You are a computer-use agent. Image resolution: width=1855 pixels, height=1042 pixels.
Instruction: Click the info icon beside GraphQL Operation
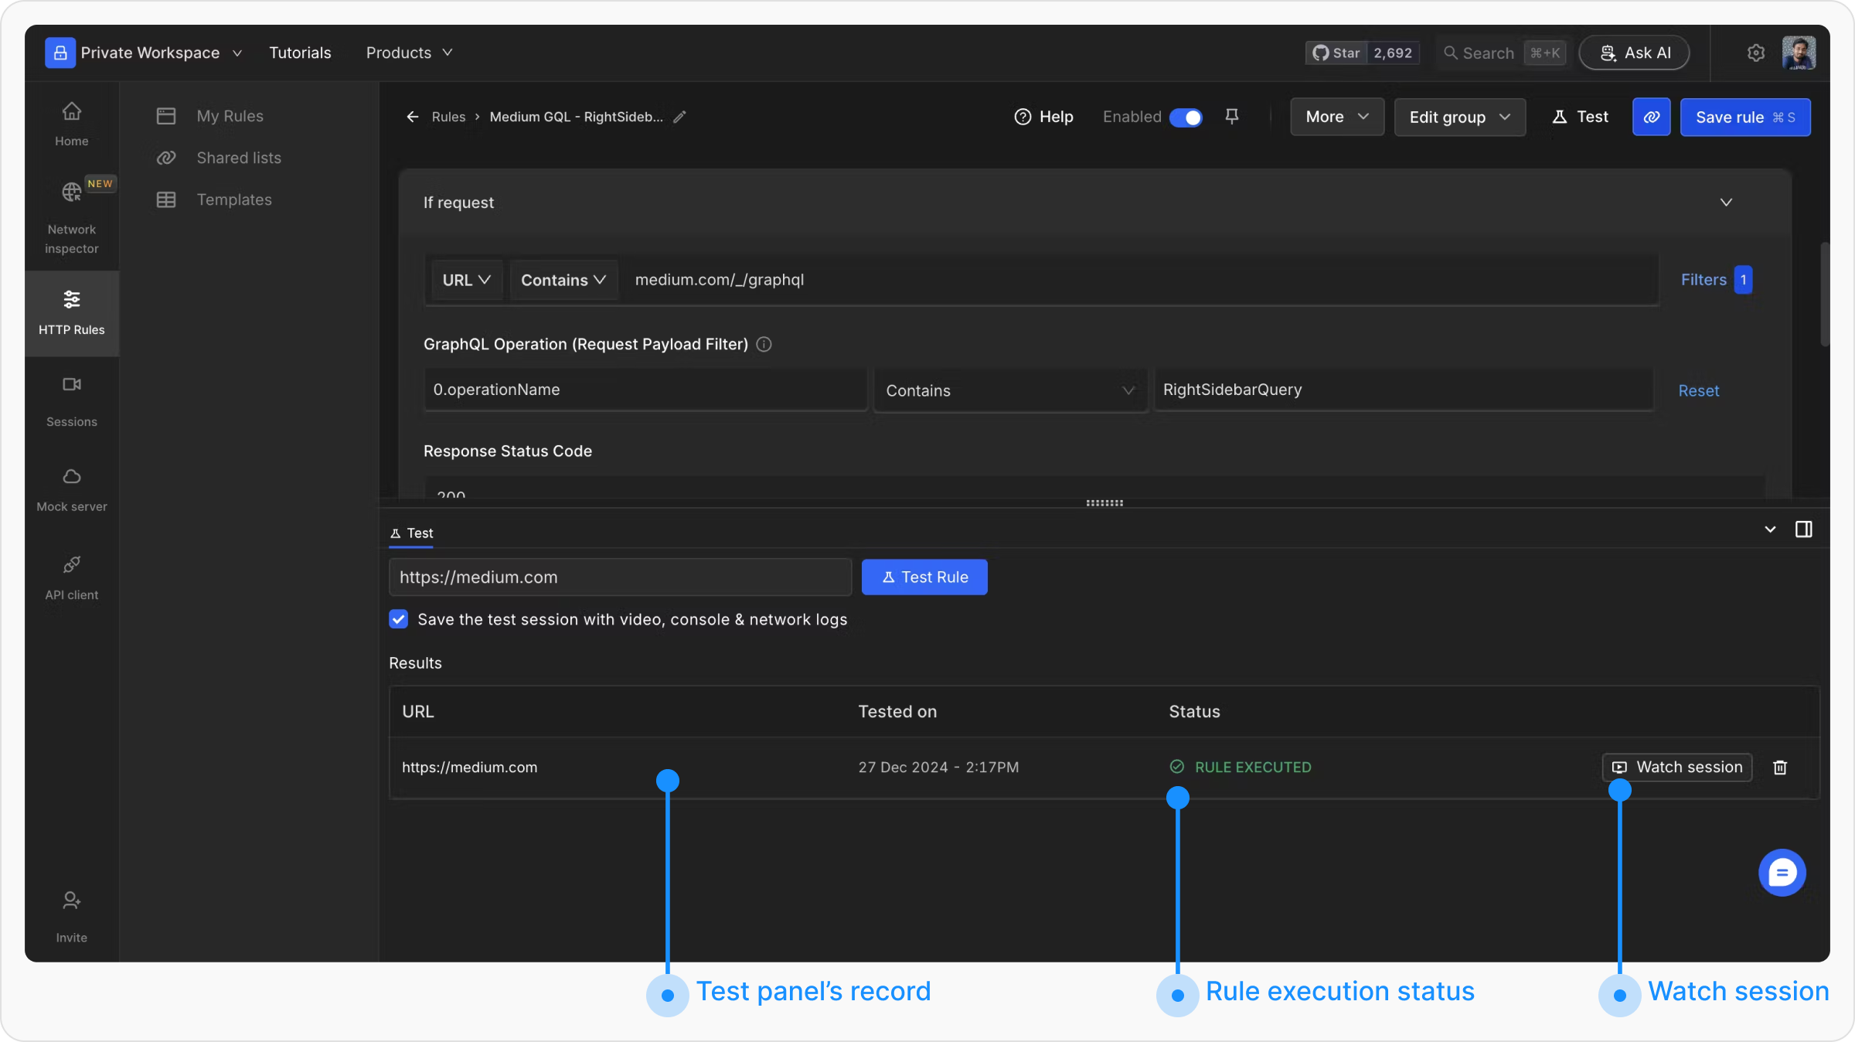tap(764, 345)
